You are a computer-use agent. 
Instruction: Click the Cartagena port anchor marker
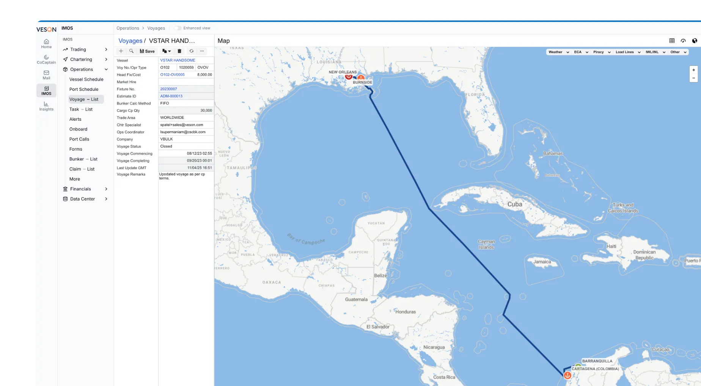(x=567, y=375)
